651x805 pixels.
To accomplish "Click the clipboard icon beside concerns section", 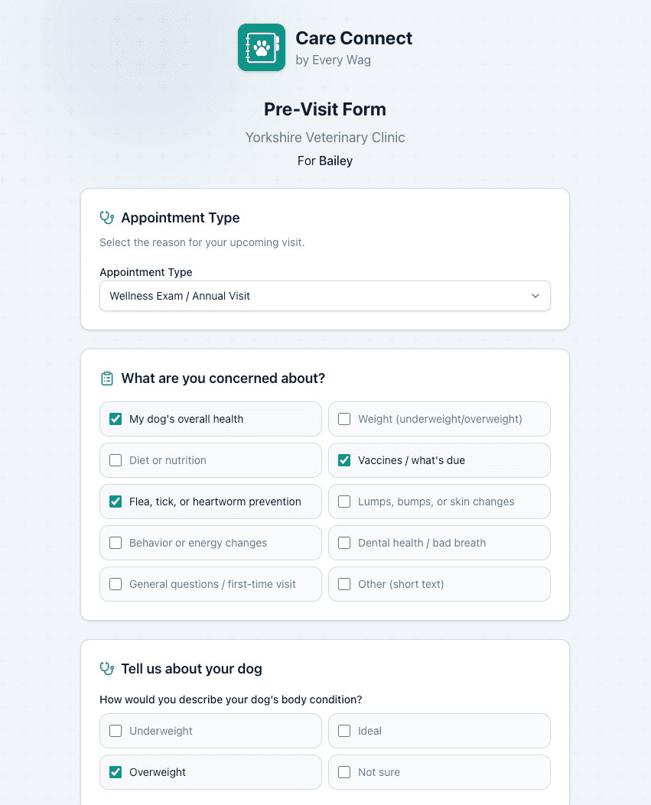I will (106, 378).
